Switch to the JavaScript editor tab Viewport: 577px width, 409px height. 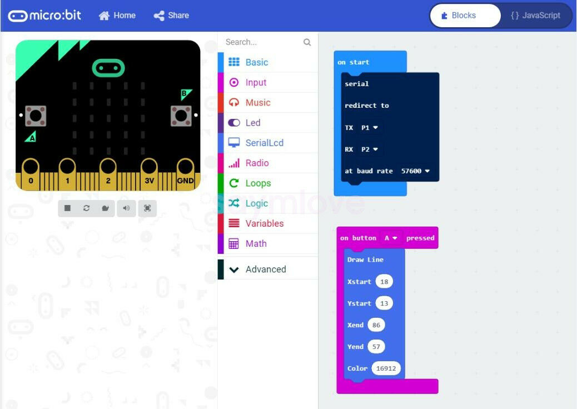click(x=535, y=16)
